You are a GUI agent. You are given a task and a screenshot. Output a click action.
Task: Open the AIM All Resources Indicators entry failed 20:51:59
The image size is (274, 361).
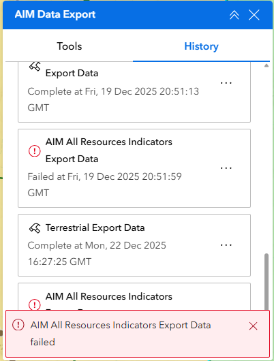(x=109, y=151)
